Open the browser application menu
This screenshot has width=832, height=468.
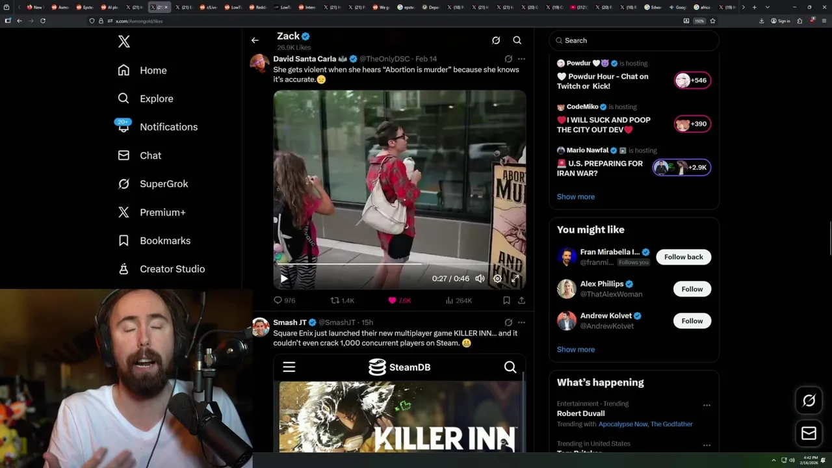click(x=824, y=21)
